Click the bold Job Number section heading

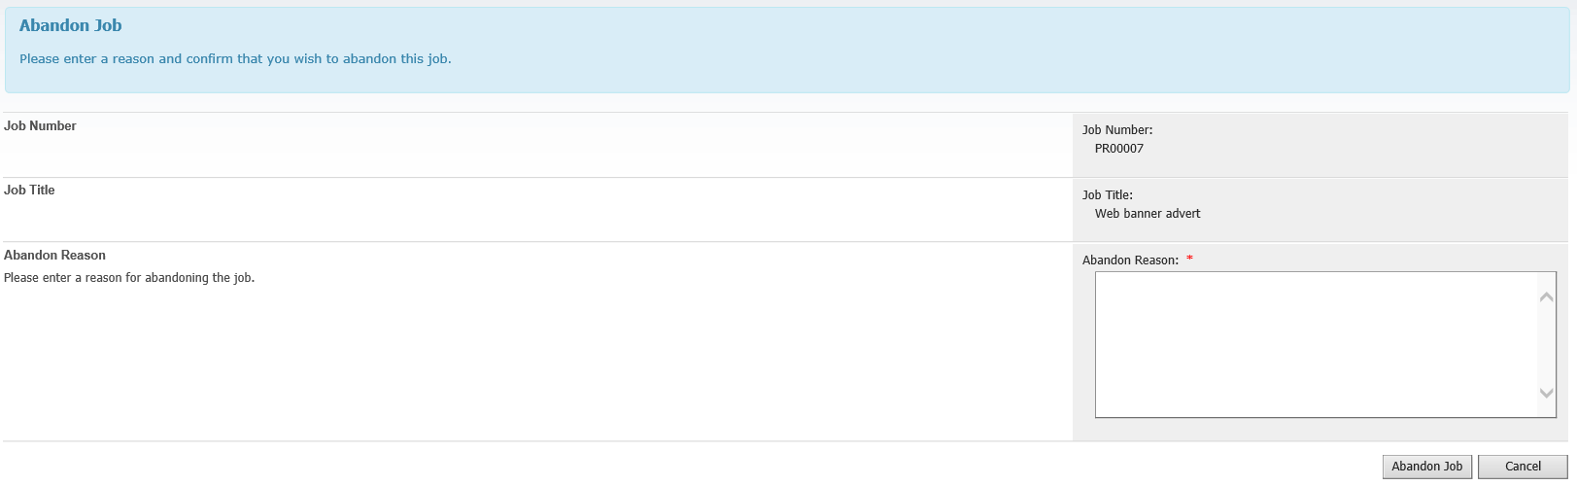click(x=40, y=125)
